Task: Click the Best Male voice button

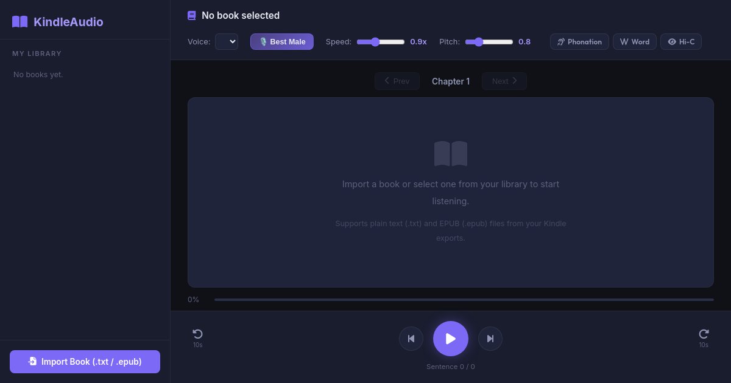Action: 282,41
